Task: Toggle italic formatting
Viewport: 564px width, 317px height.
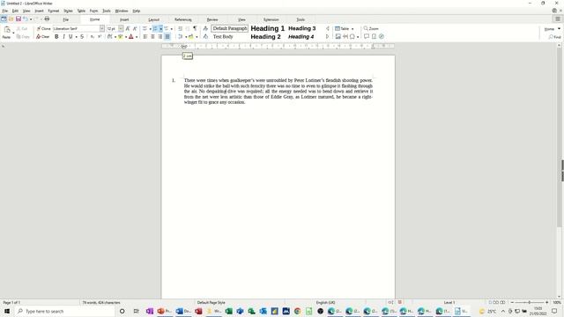Action: pos(63,37)
